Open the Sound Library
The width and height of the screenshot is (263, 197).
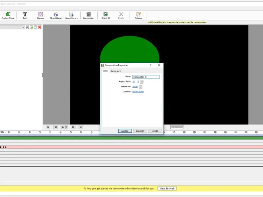(71, 15)
